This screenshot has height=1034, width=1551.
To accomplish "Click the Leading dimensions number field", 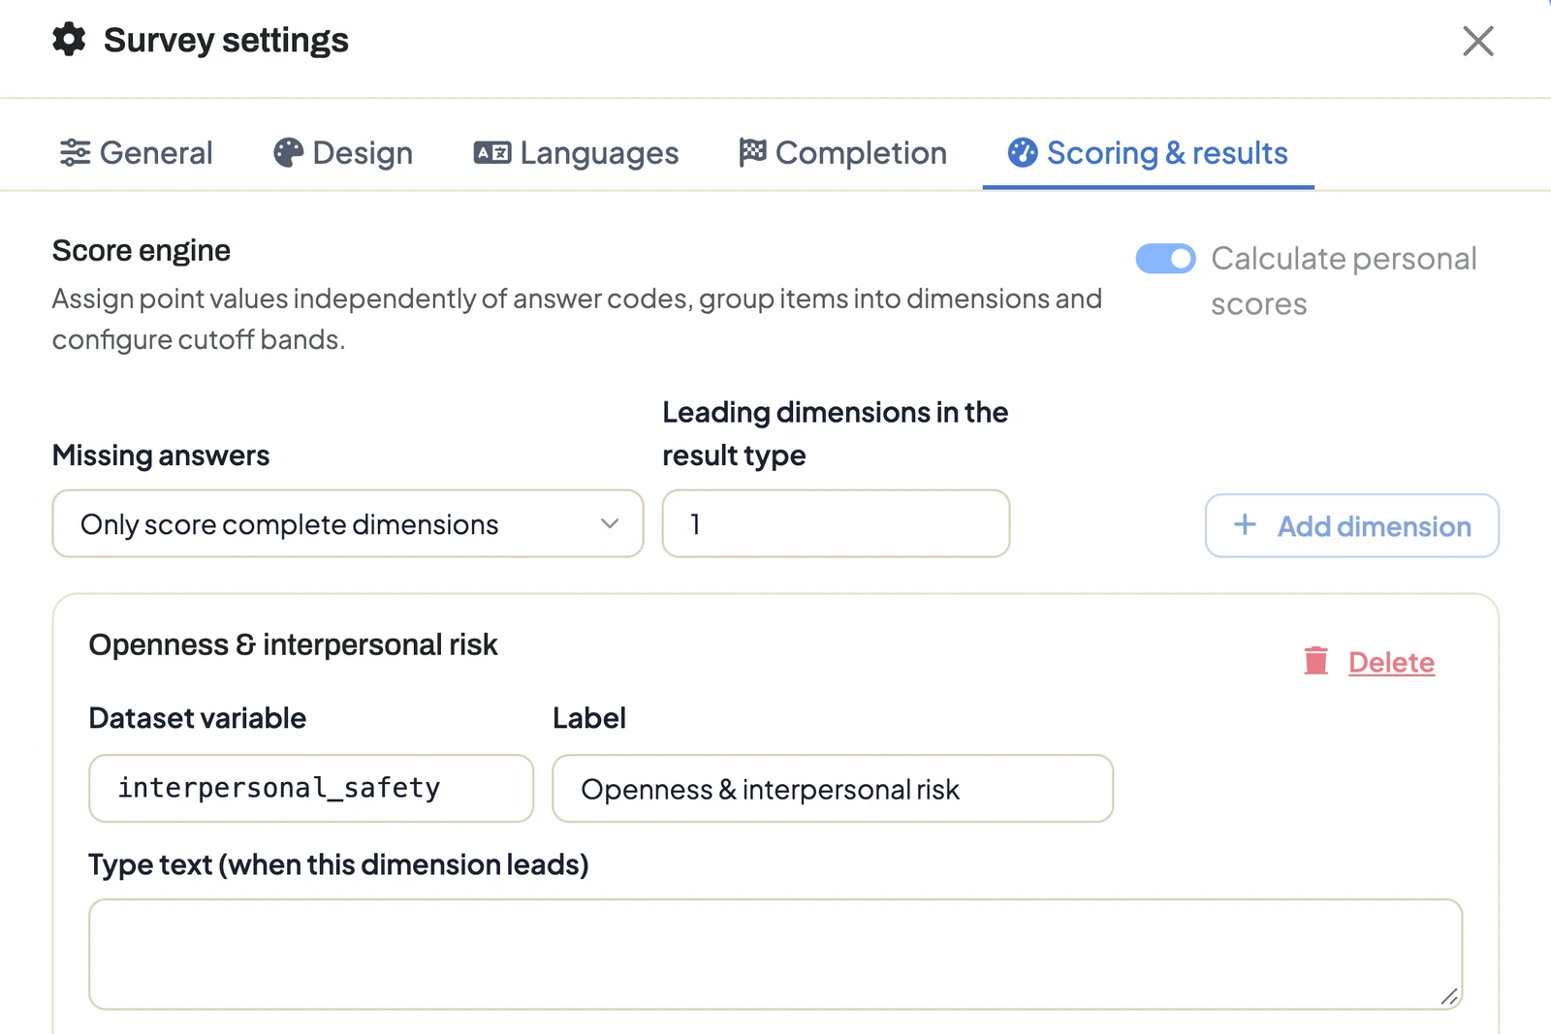I will [x=836, y=523].
